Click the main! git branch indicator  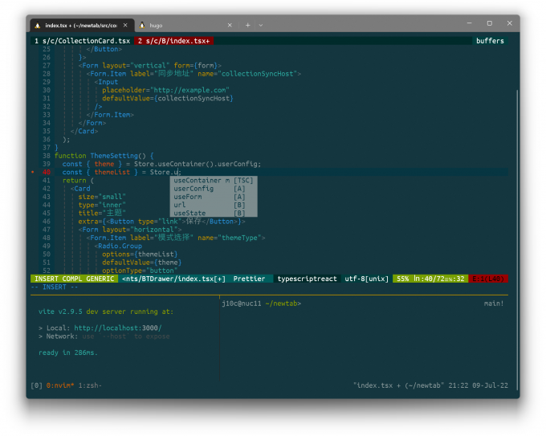coord(494,304)
